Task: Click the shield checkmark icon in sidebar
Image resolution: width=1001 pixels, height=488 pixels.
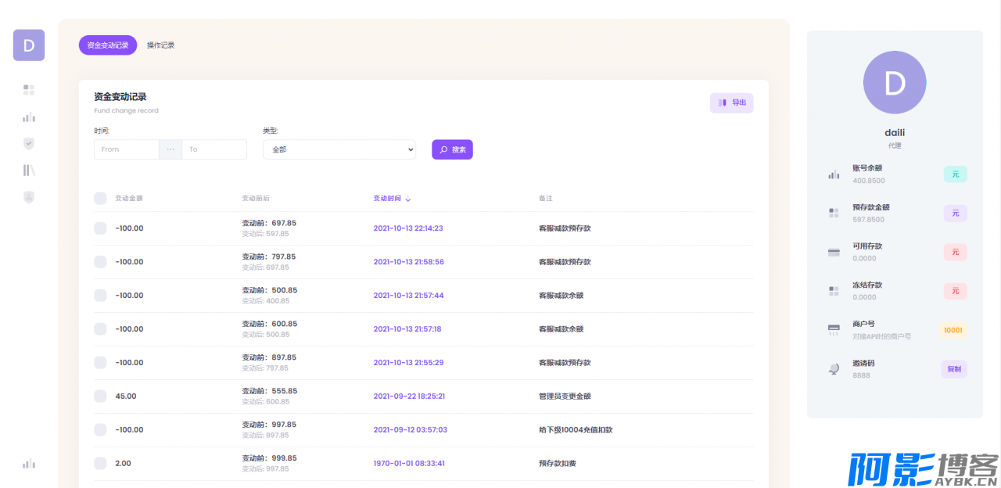Action: pos(29,144)
